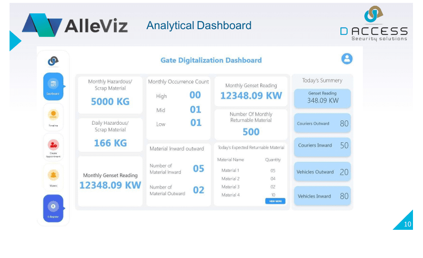
Task: Click the user profile avatar icon
Action: 347,59
